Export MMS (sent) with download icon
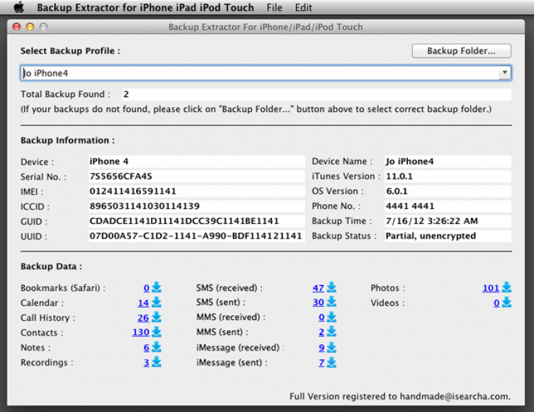The width and height of the screenshot is (534, 412). tap(331, 332)
